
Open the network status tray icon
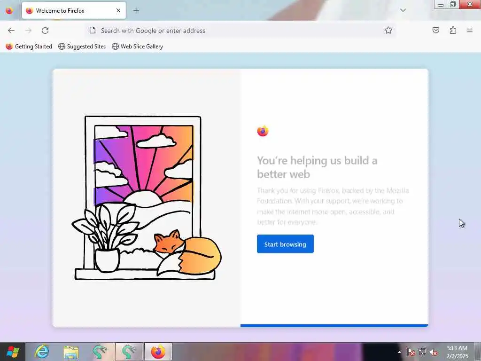[x=422, y=352]
